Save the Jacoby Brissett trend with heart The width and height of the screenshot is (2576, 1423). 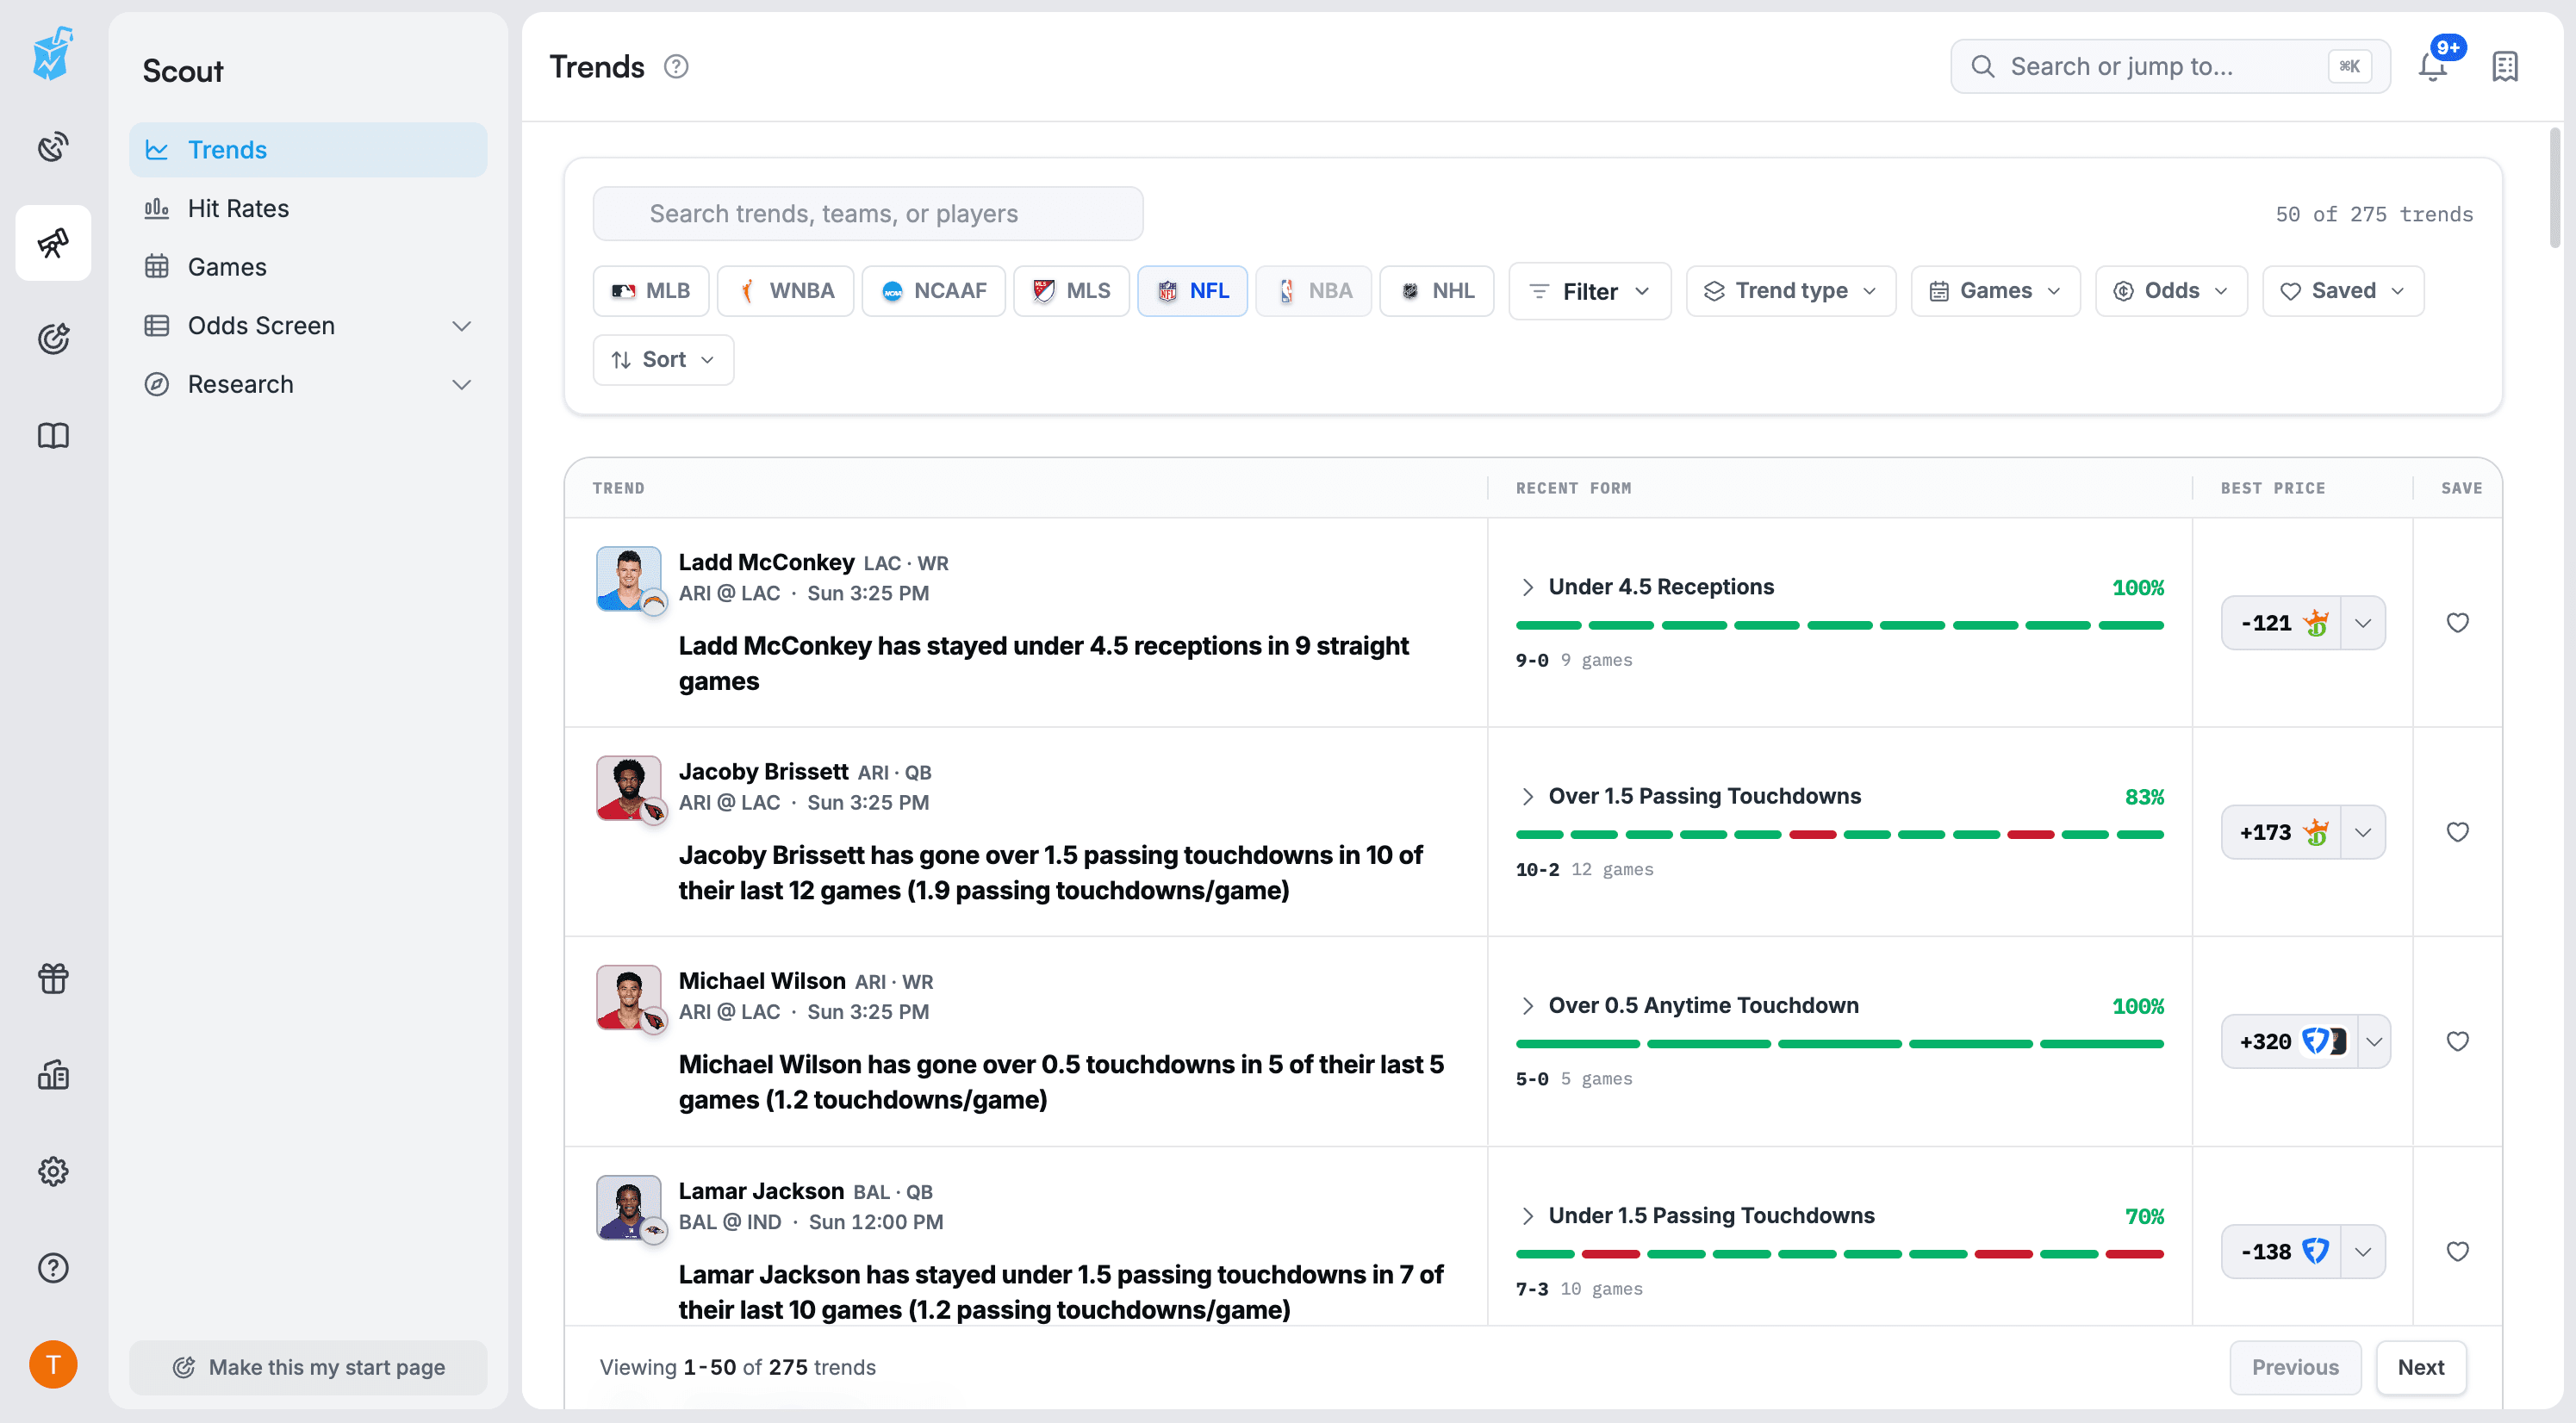(2457, 831)
